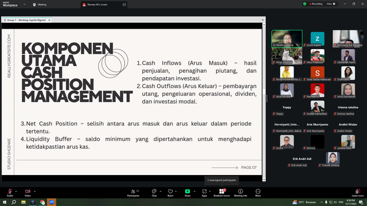Open the Apps panel
Image resolution: width=367 pixels, height=206 pixels.
click(x=204, y=193)
